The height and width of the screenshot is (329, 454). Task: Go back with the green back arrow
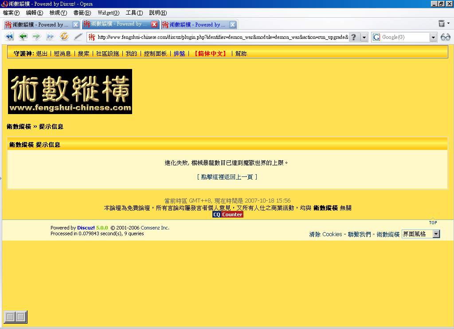(x=23, y=37)
